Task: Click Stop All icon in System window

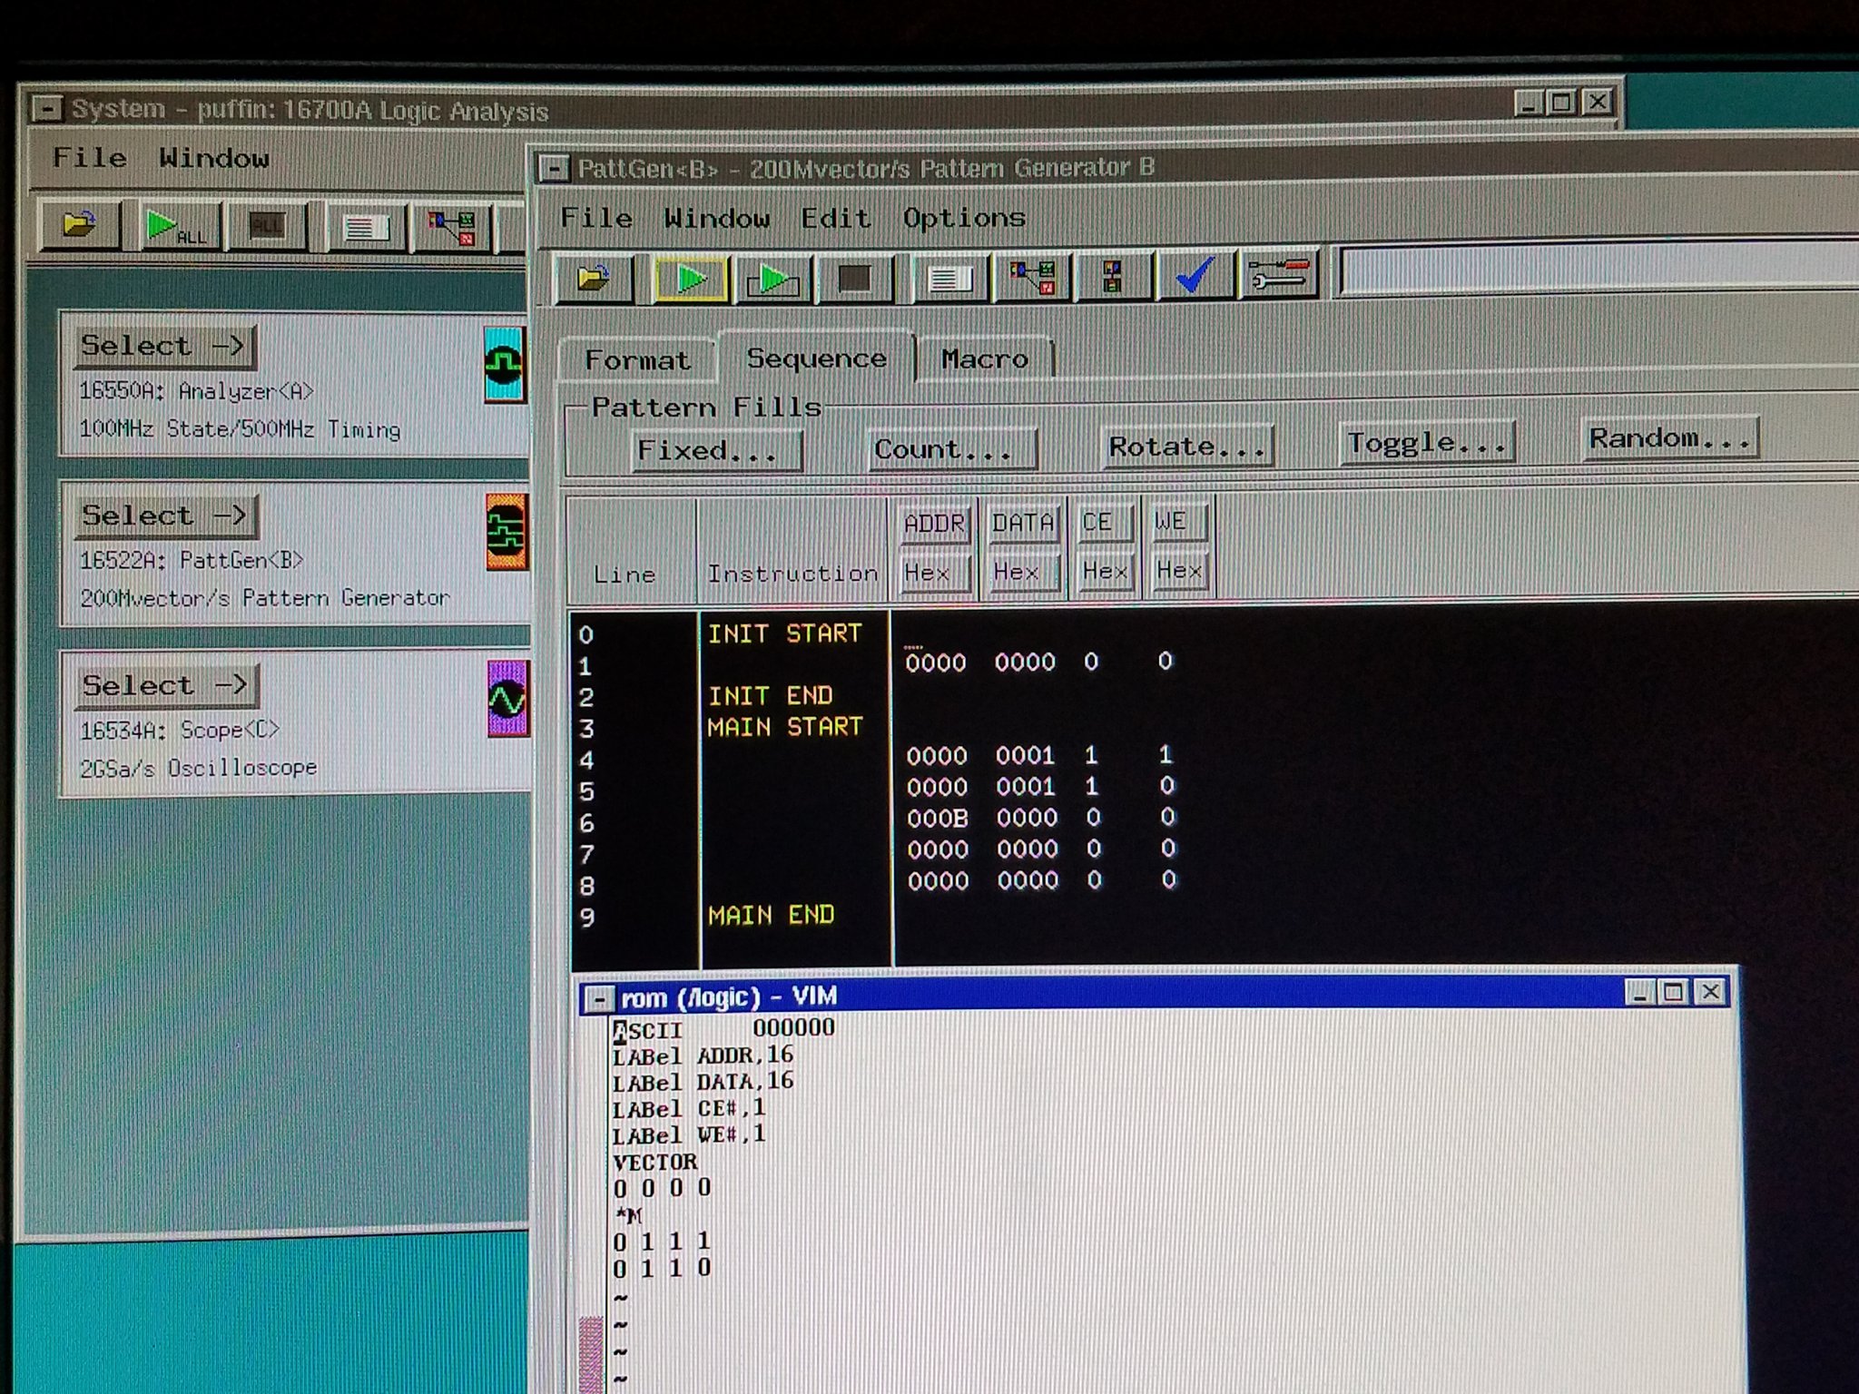Action: pos(266,226)
